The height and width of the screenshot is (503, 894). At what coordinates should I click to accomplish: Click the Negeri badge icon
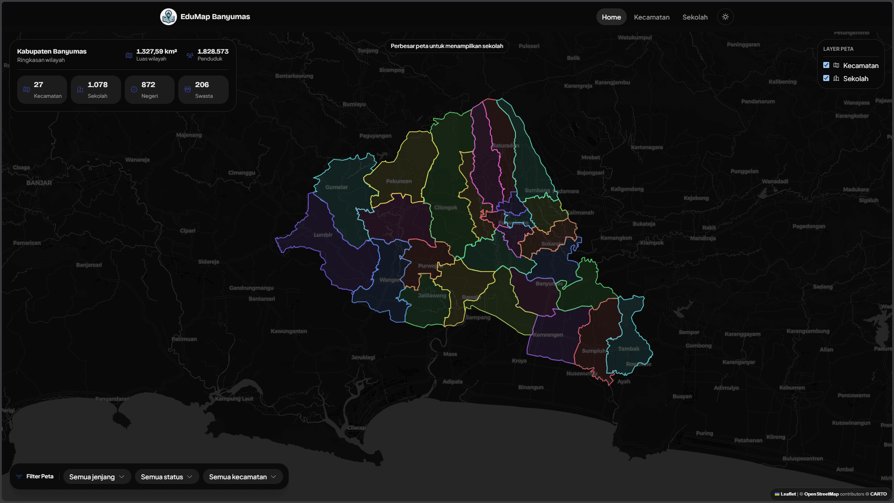[x=134, y=89]
